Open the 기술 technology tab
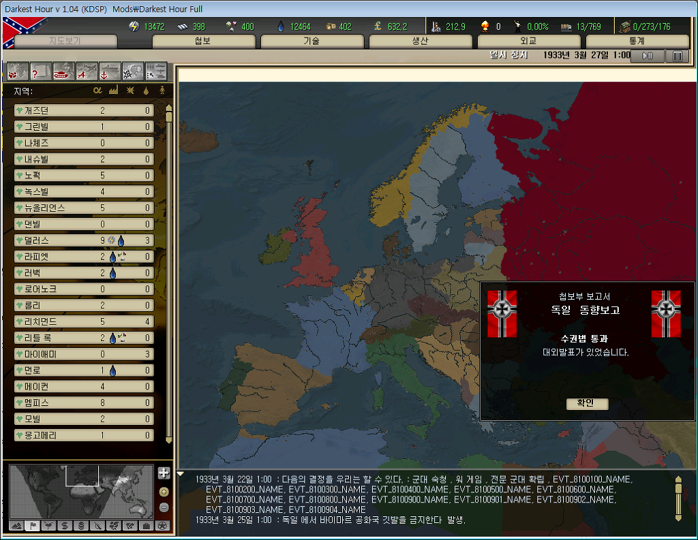The height and width of the screenshot is (540, 698). [312, 42]
